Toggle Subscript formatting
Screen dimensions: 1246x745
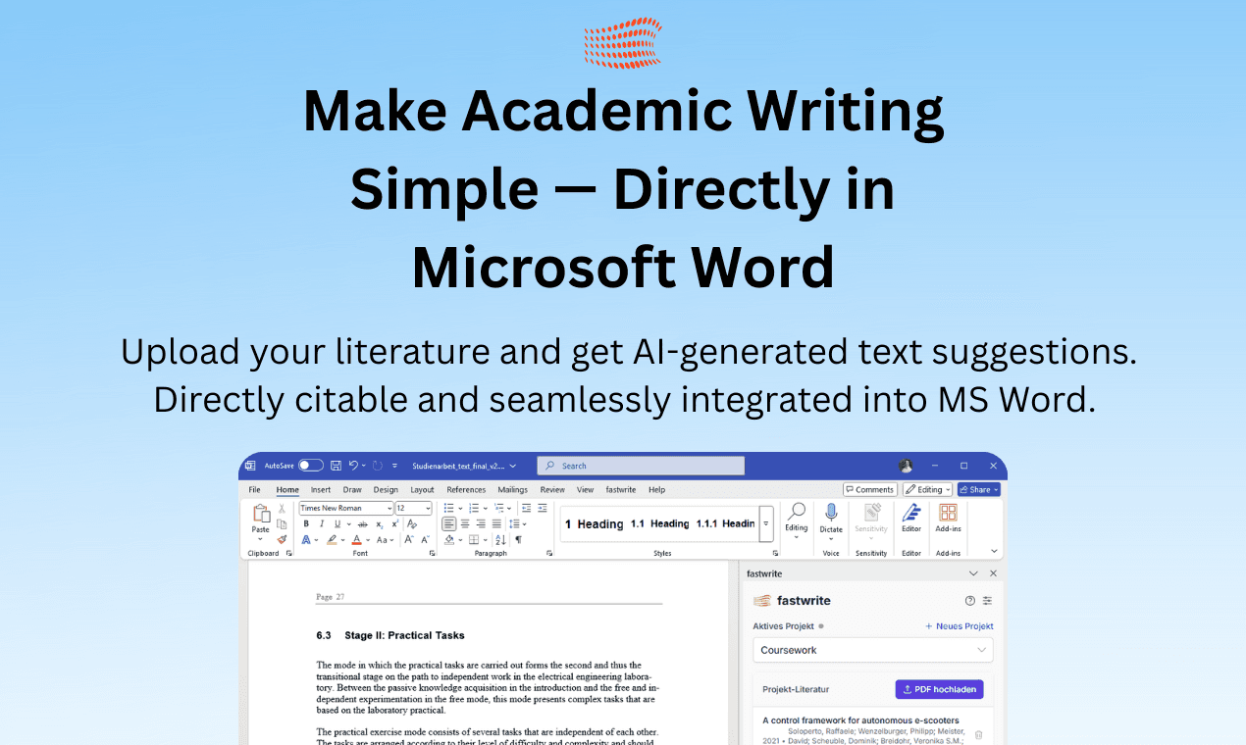[380, 524]
